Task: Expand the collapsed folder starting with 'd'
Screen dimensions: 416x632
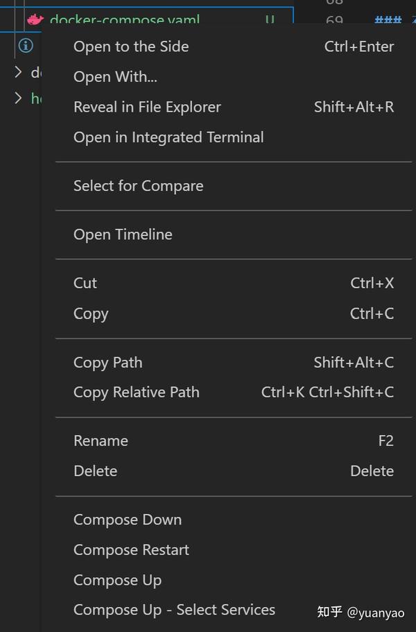Action: (x=19, y=72)
